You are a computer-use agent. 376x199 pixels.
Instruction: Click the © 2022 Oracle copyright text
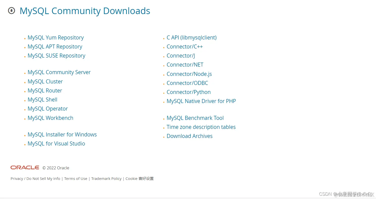(x=56, y=168)
